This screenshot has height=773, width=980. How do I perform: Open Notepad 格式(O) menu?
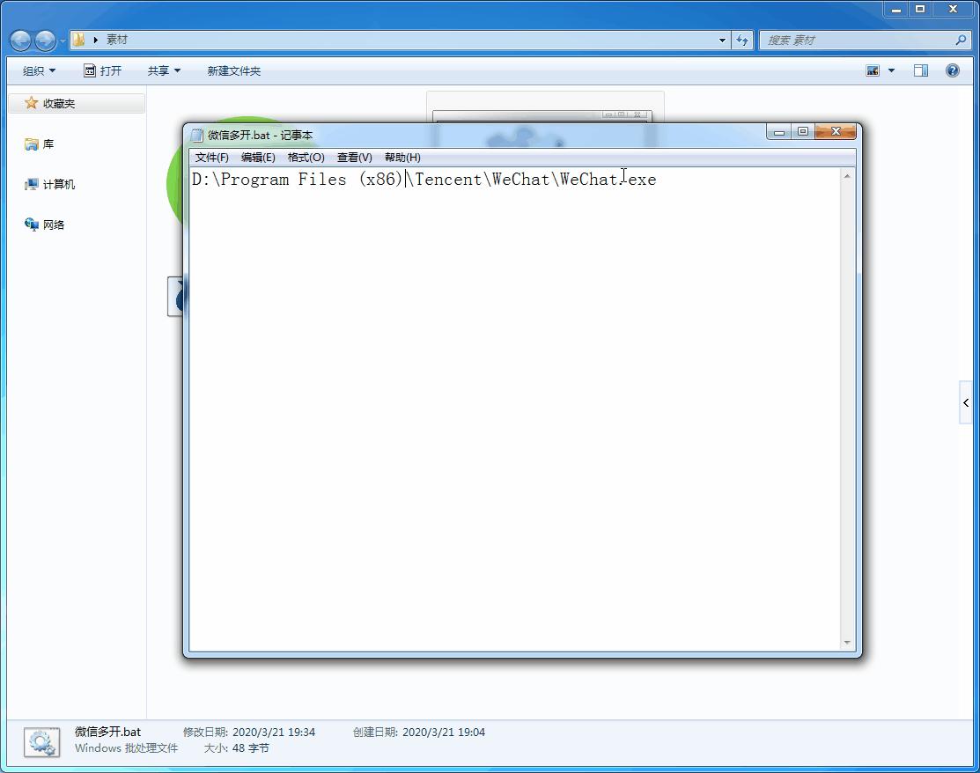tap(306, 158)
